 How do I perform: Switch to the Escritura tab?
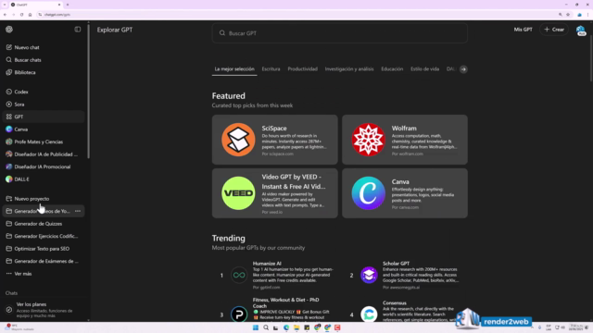pyautogui.click(x=271, y=69)
